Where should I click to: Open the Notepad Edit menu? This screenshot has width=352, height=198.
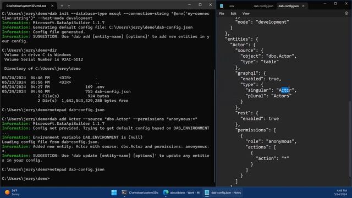tap(233, 13)
